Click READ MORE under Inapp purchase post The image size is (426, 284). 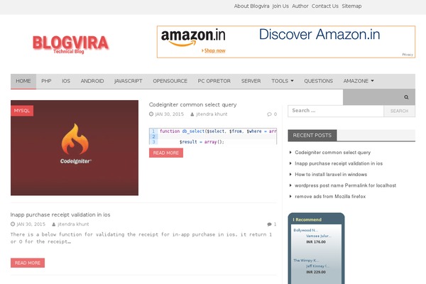tap(28, 263)
